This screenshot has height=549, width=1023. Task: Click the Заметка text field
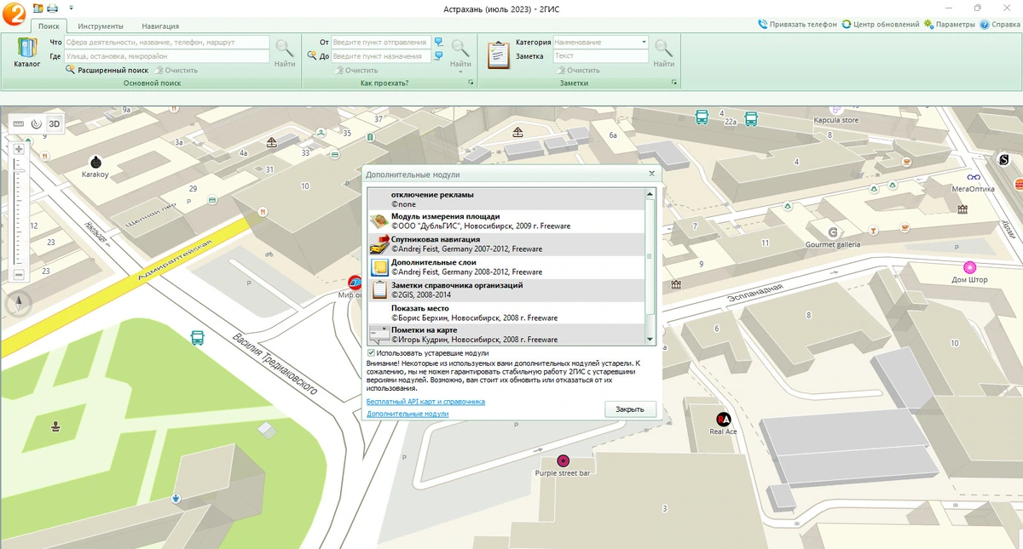(601, 56)
